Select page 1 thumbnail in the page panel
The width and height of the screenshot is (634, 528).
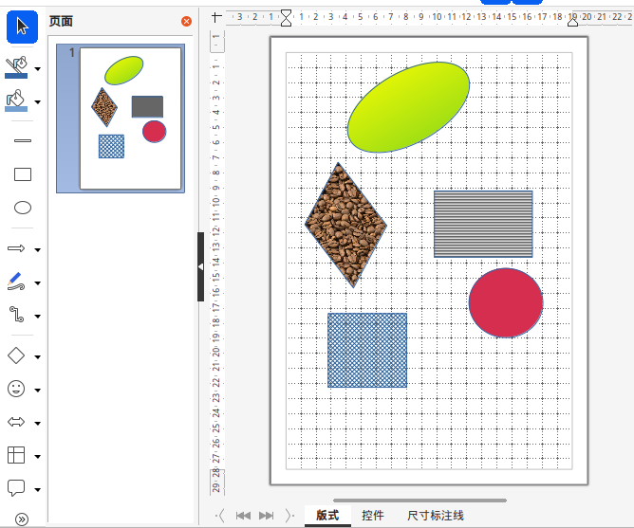point(130,118)
